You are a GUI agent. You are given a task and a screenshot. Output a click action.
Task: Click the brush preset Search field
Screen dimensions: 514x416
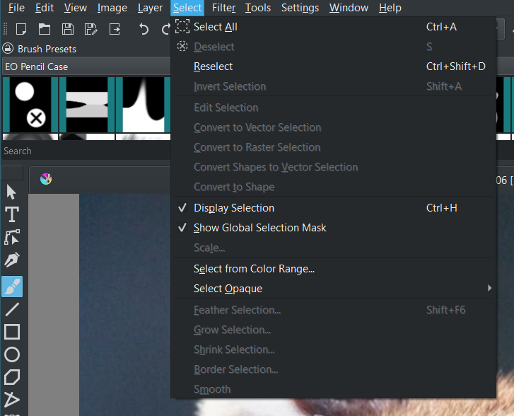(86, 151)
